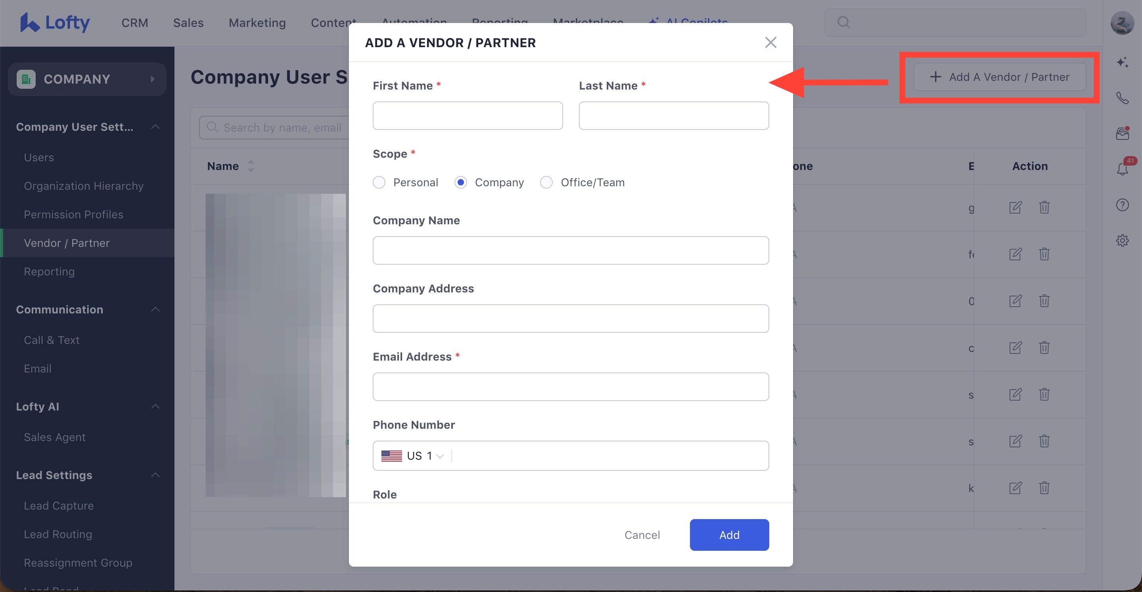Click the edit icon in first table row
Viewport: 1142px width, 592px height.
point(1015,207)
